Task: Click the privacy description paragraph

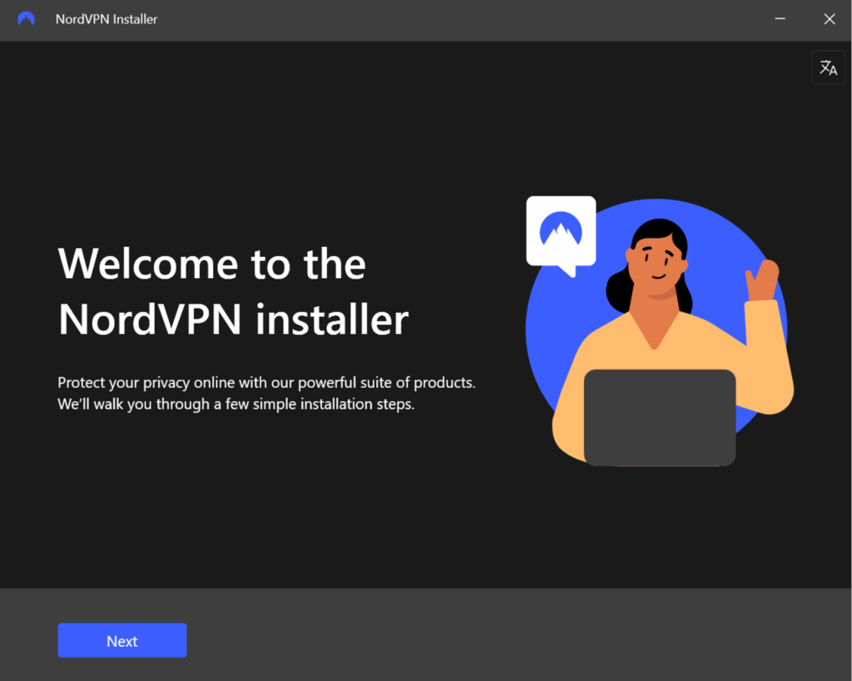Action: (266, 392)
